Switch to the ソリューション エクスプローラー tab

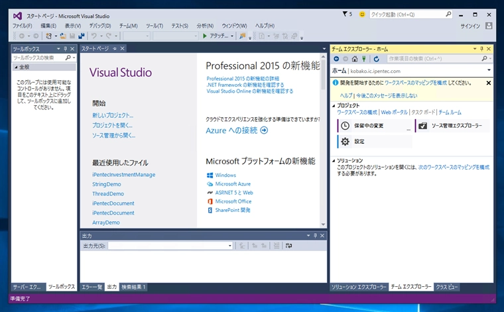(359, 287)
